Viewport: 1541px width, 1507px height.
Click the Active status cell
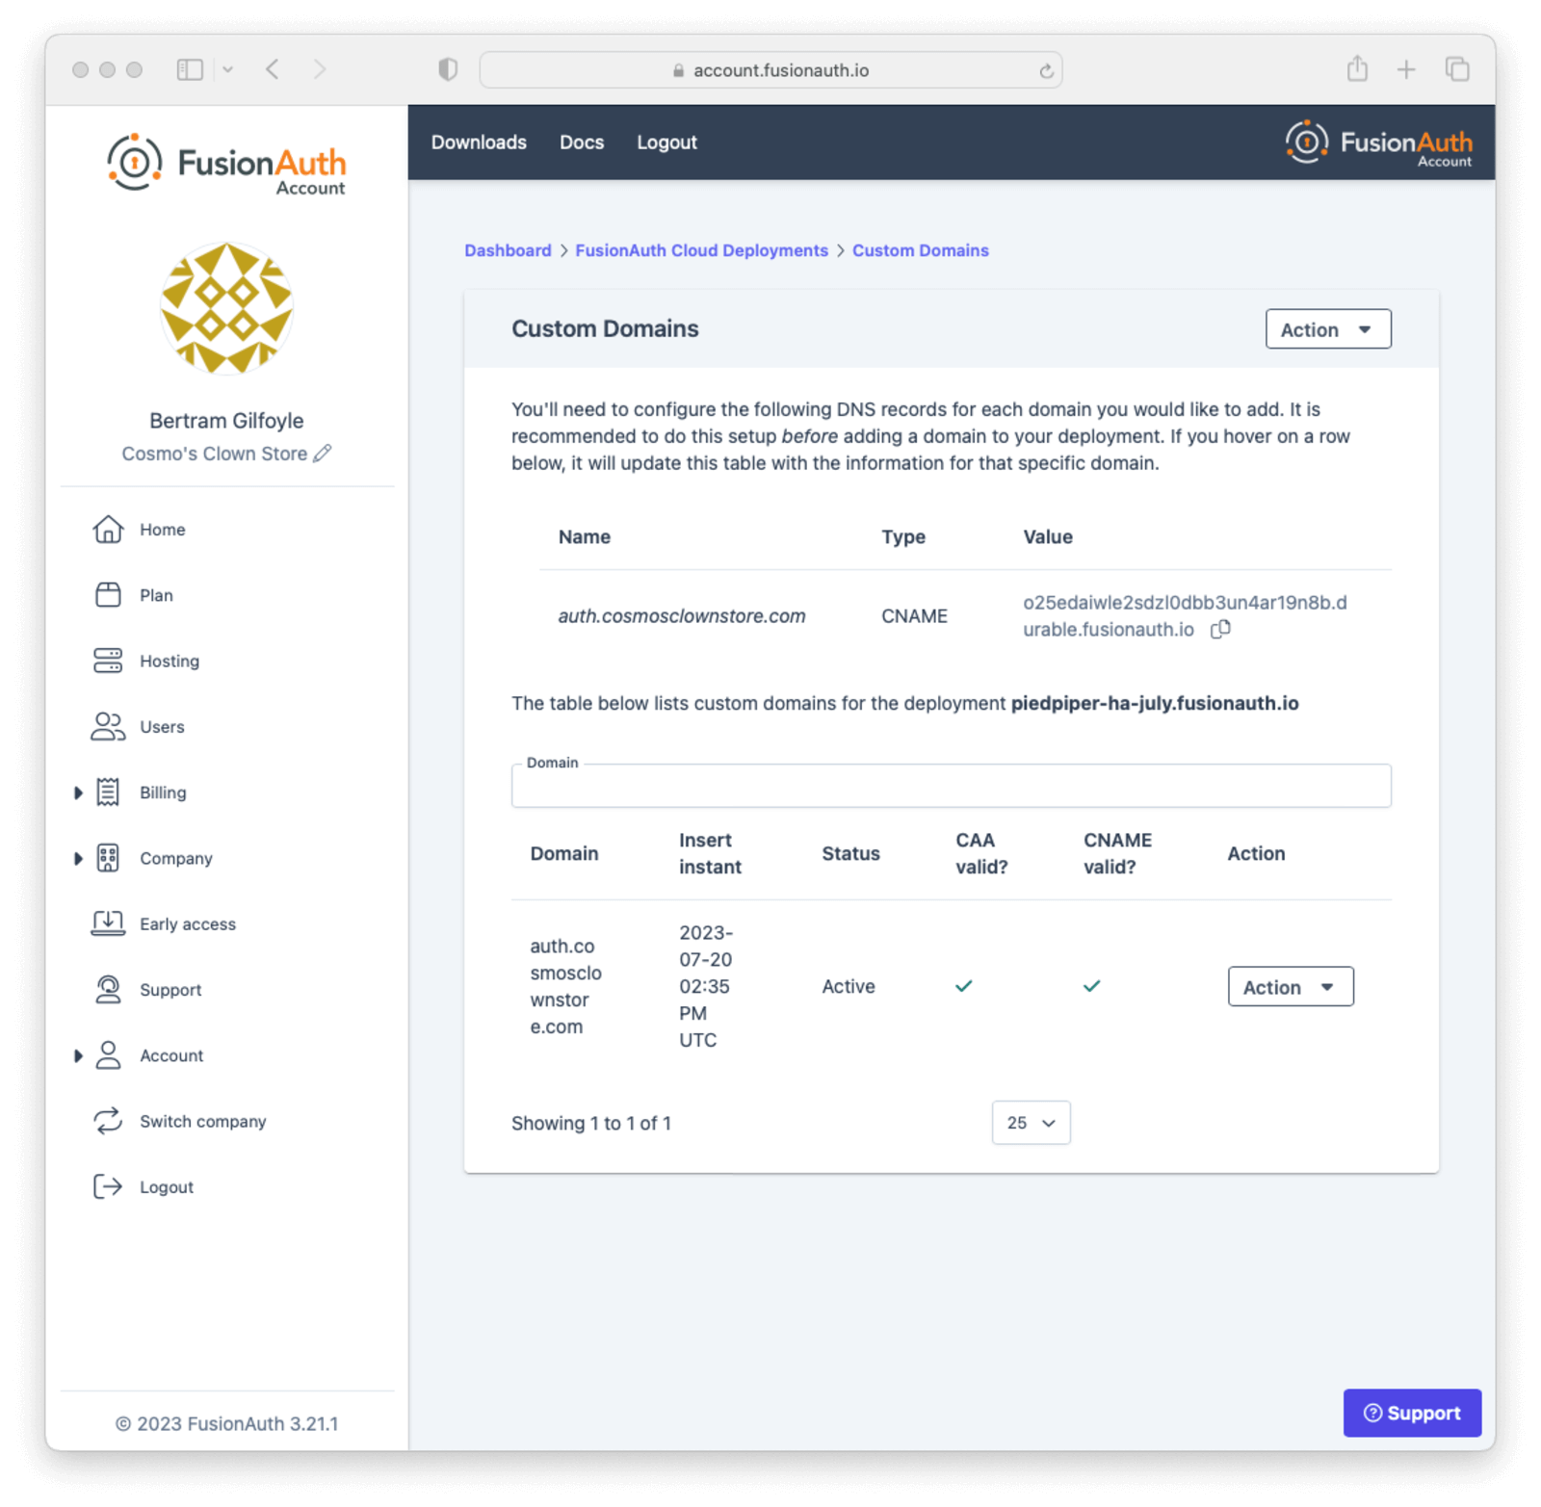coord(849,987)
